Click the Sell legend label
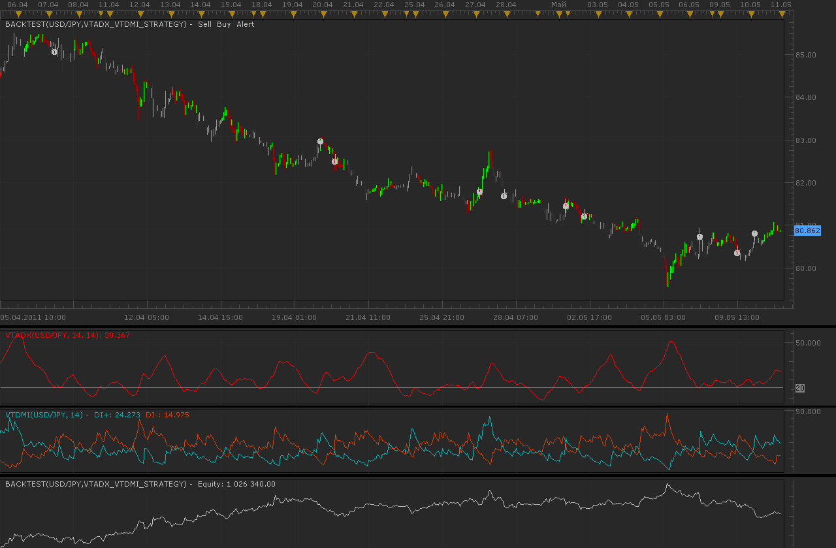Viewport: 836px width, 548px height. 205,25
